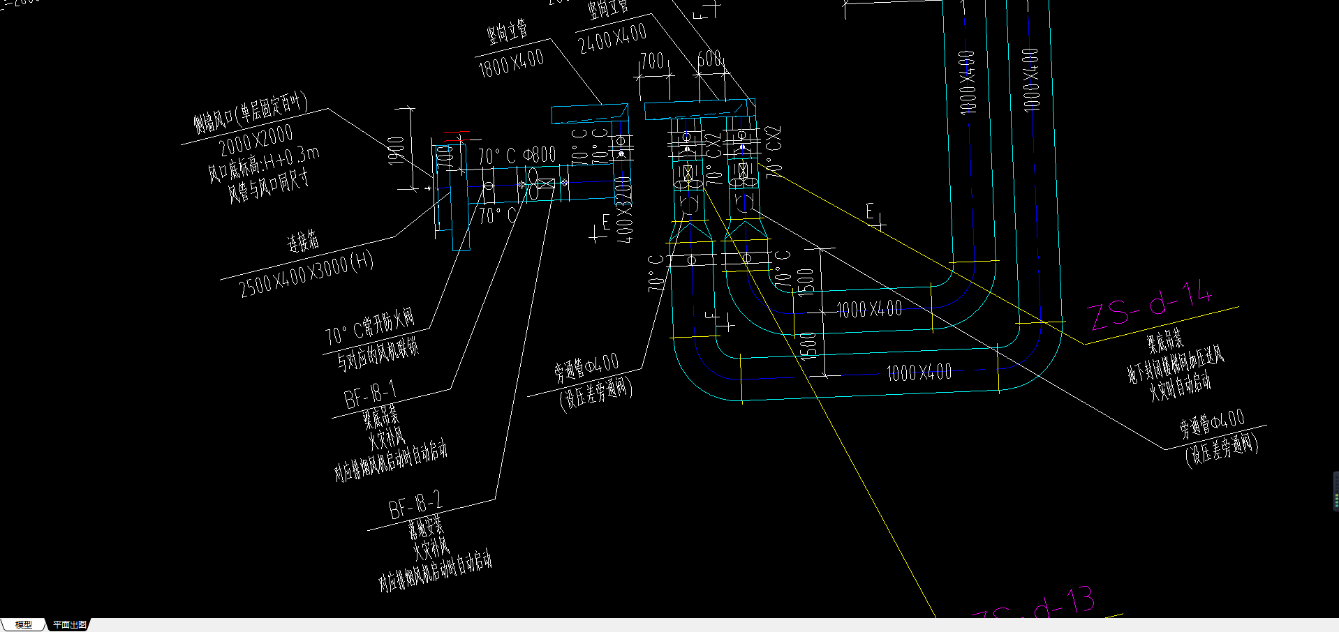Select the 400X3200 vertical dimension text

click(623, 209)
